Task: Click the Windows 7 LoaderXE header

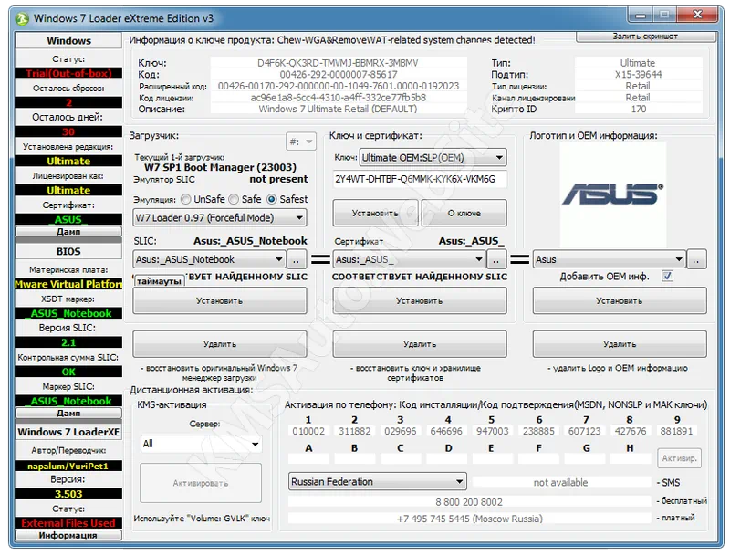Action: (x=68, y=432)
